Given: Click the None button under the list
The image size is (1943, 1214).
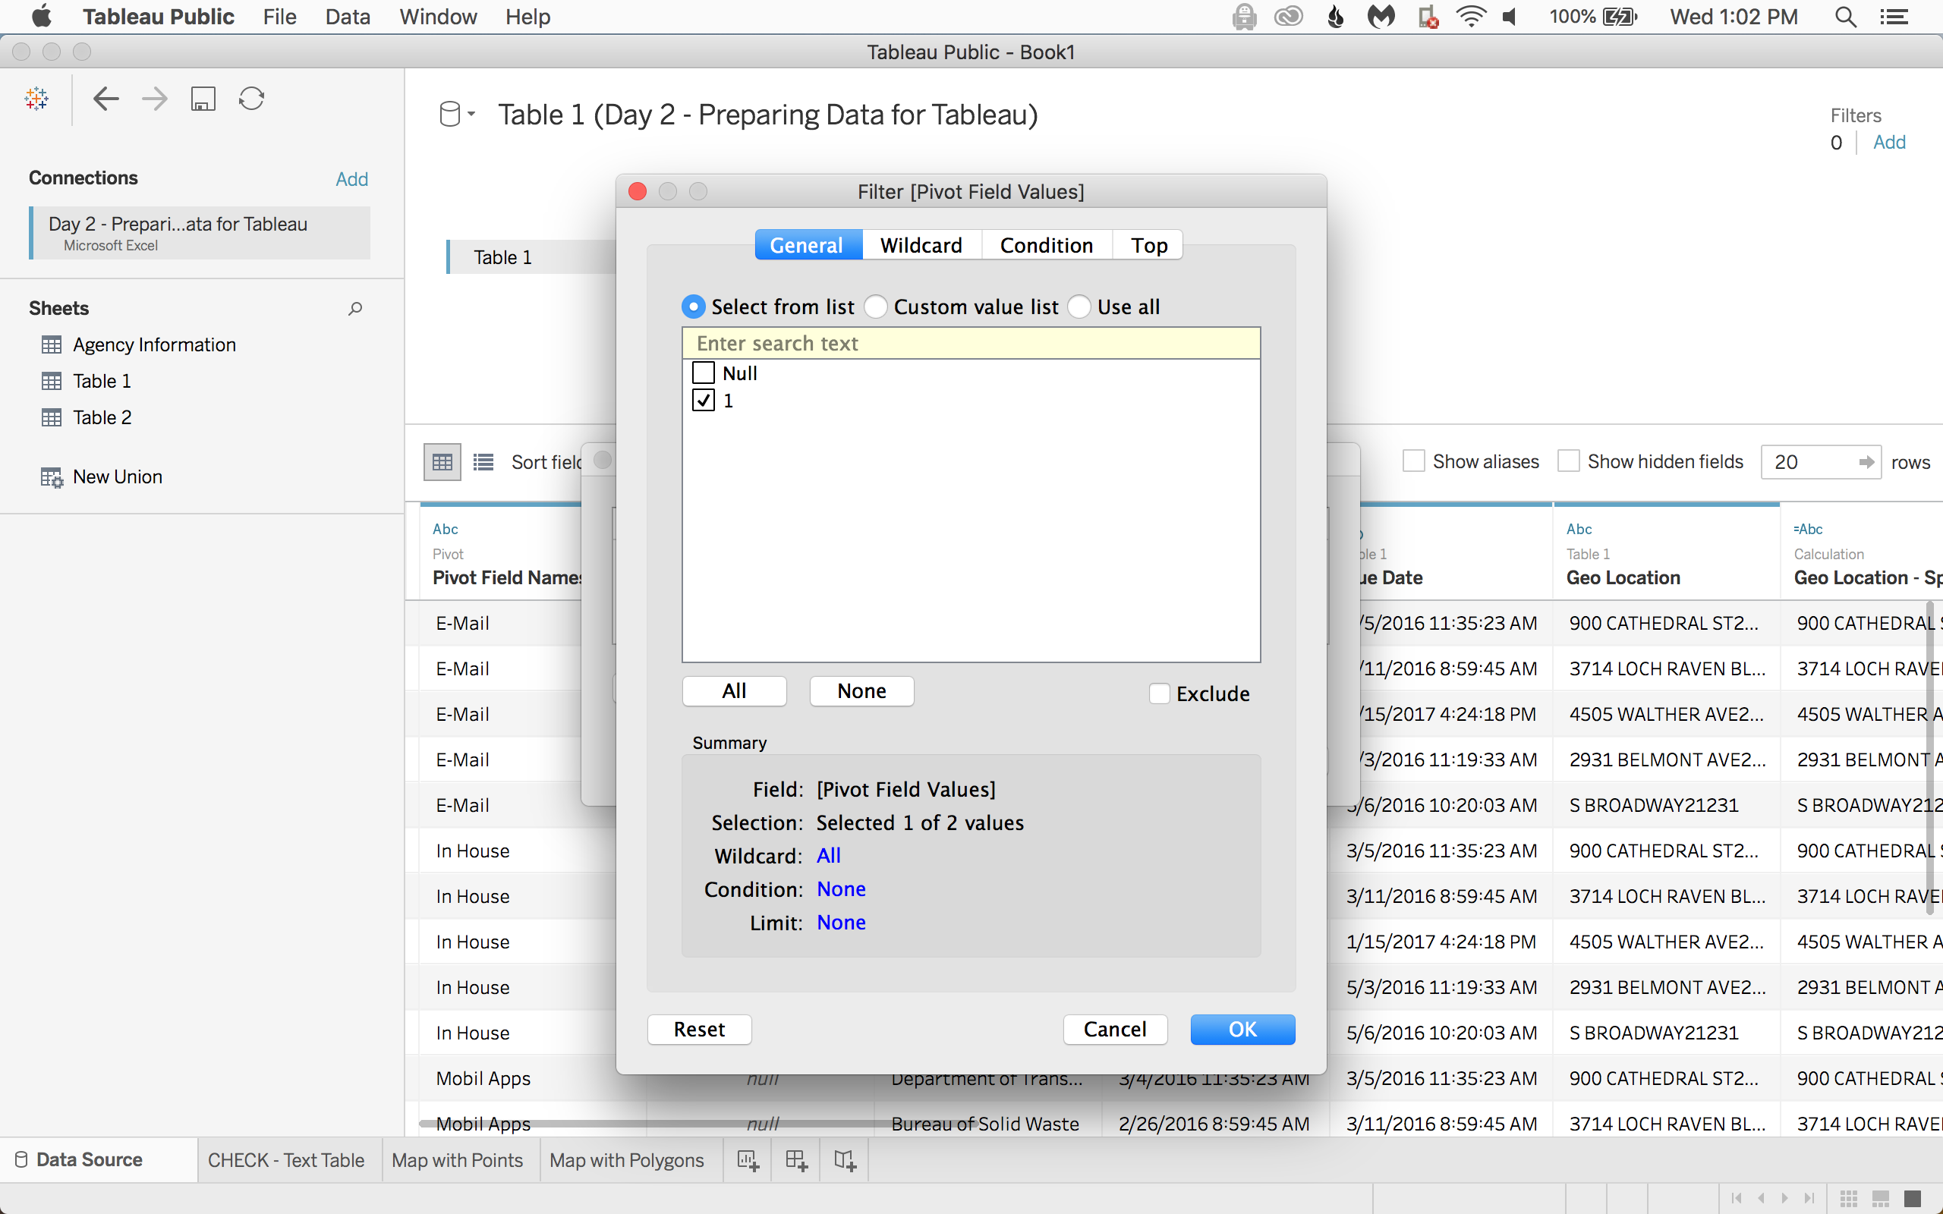Looking at the screenshot, I should 861,691.
